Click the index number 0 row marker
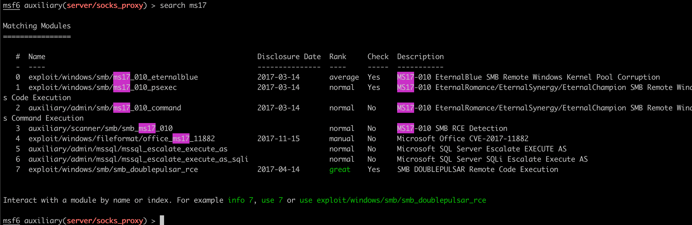Screen dimensions: 692x225 point(18,77)
